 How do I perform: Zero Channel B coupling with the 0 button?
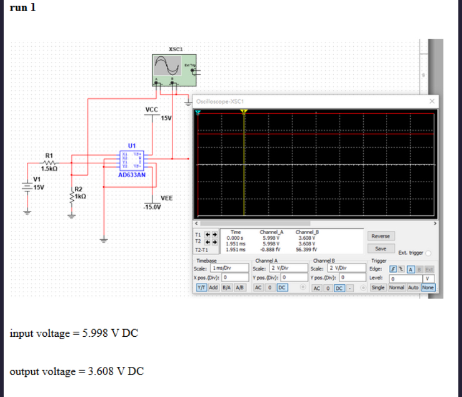pos(327,287)
